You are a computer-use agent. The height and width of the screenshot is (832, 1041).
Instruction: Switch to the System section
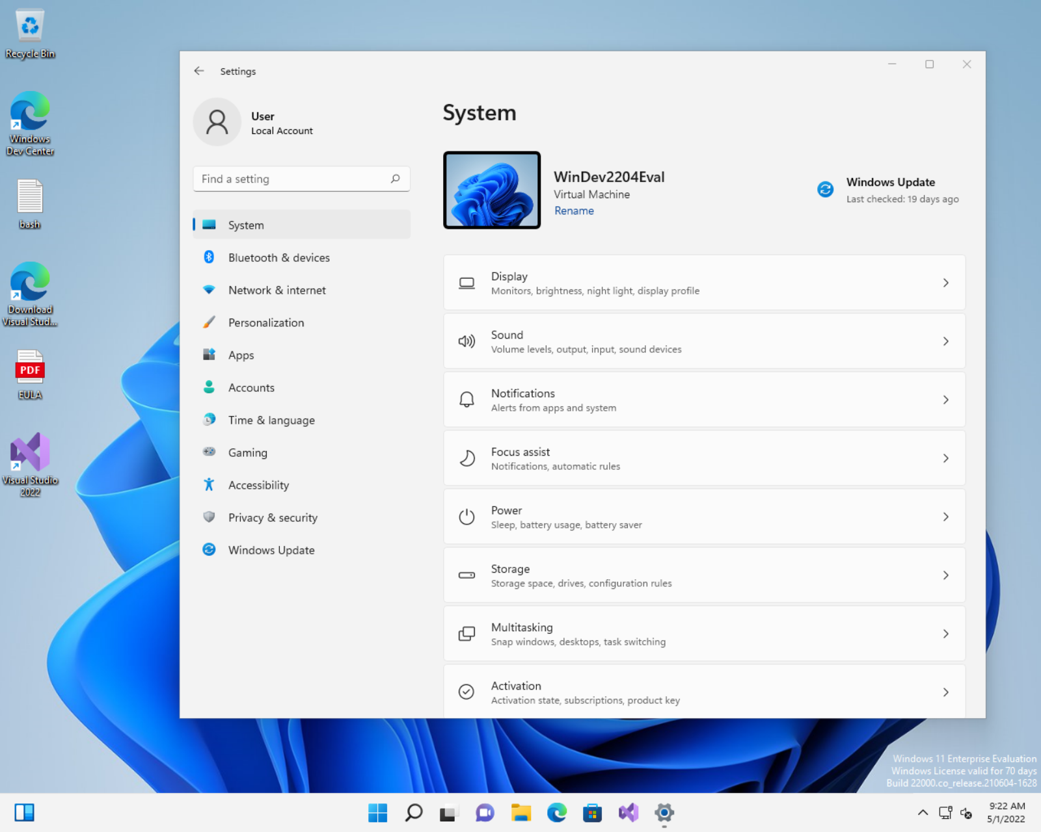pyautogui.click(x=245, y=224)
